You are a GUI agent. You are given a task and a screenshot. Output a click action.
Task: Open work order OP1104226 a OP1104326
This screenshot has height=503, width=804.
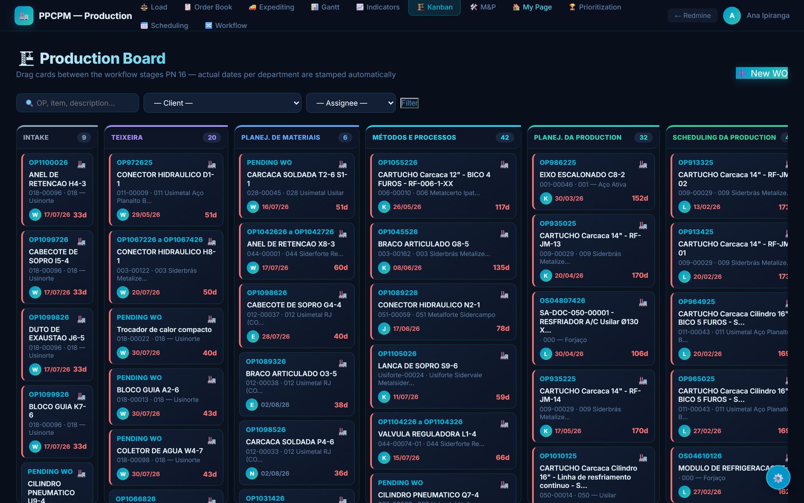pos(420,422)
